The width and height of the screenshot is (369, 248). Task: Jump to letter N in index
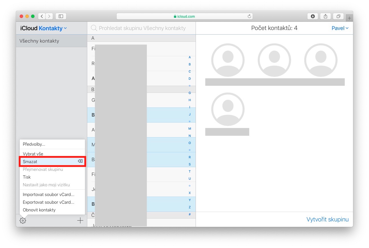pos(190,136)
